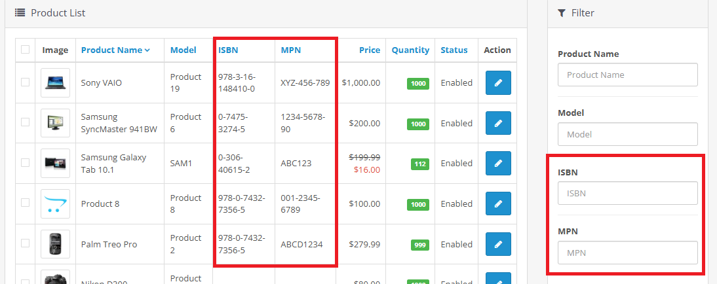The image size is (717, 284).
Task: Check the box for Sony VAIO row
Action: click(26, 82)
